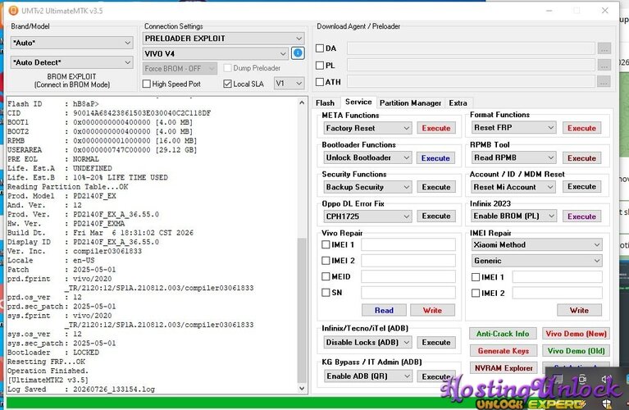The width and height of the screenshot is (629, 410).
Task: Click Vivo Demo (New) button
Action: 576,334
